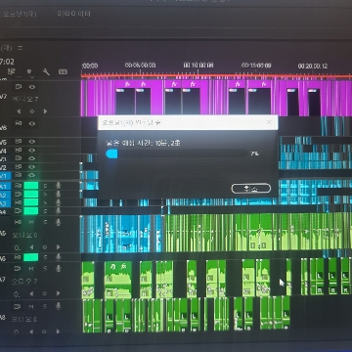Toggle sync lock on V5 track
This screenshot has width=352, height=352.
19,142
